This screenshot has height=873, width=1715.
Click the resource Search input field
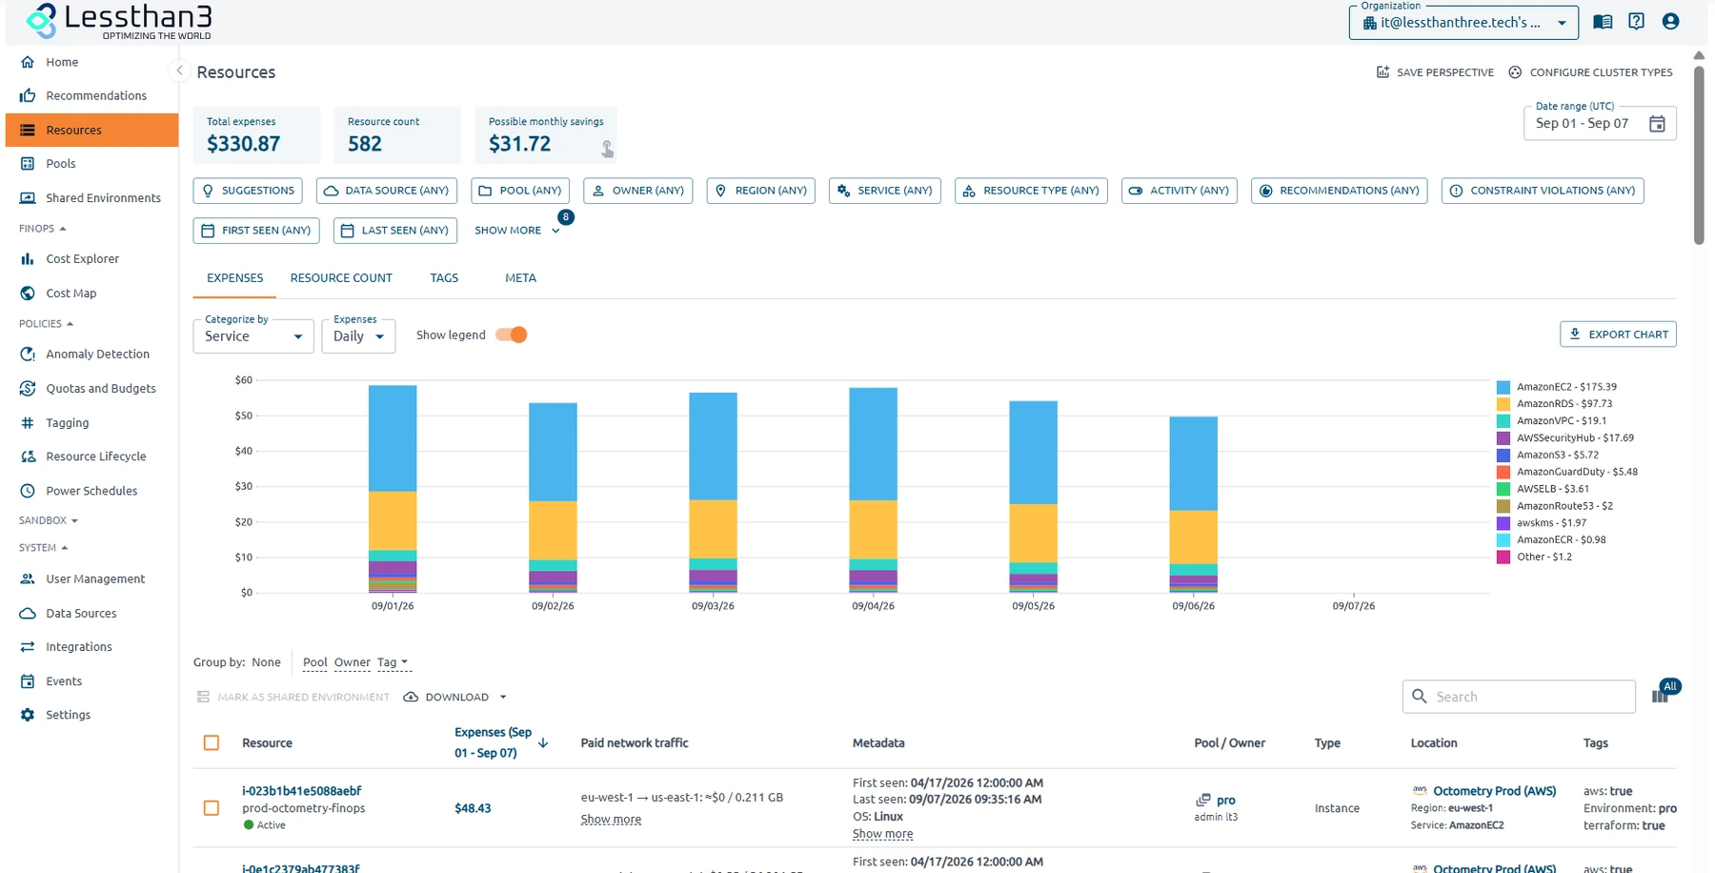pyautogui.click(x=1519, y=697)
